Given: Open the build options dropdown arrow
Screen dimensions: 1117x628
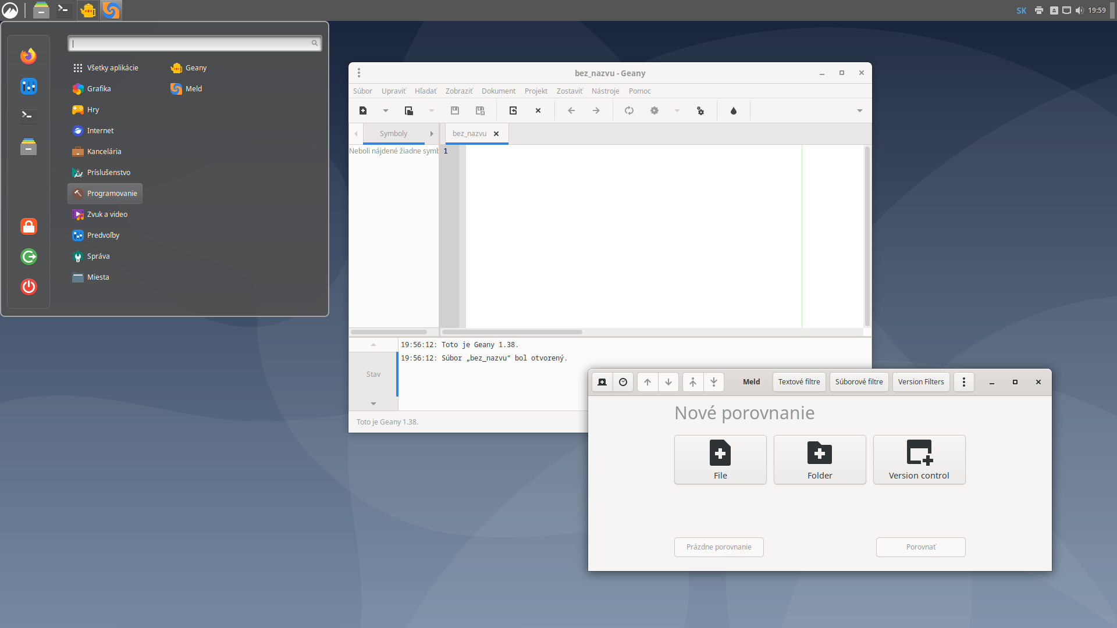Looking at the screenshot, I should [x=677, y=110].
